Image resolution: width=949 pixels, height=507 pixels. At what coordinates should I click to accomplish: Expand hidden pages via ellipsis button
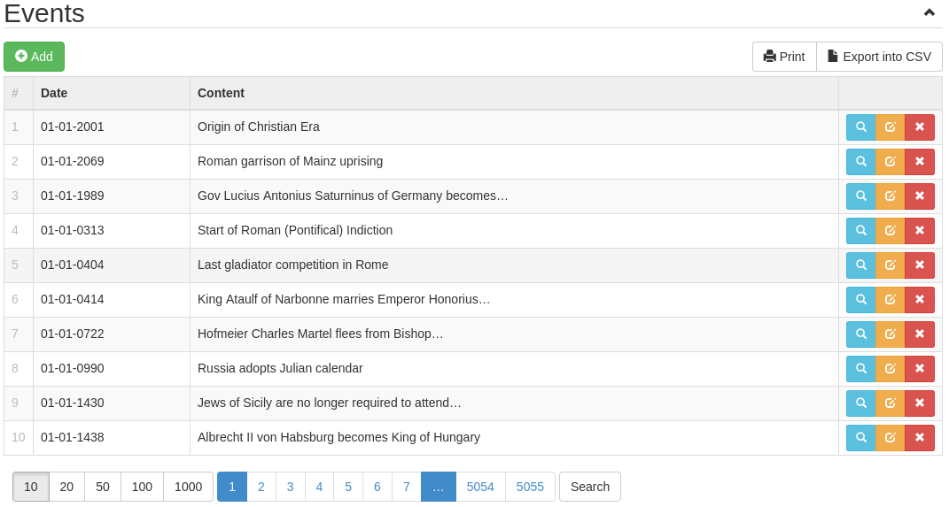tap(439, 487)
